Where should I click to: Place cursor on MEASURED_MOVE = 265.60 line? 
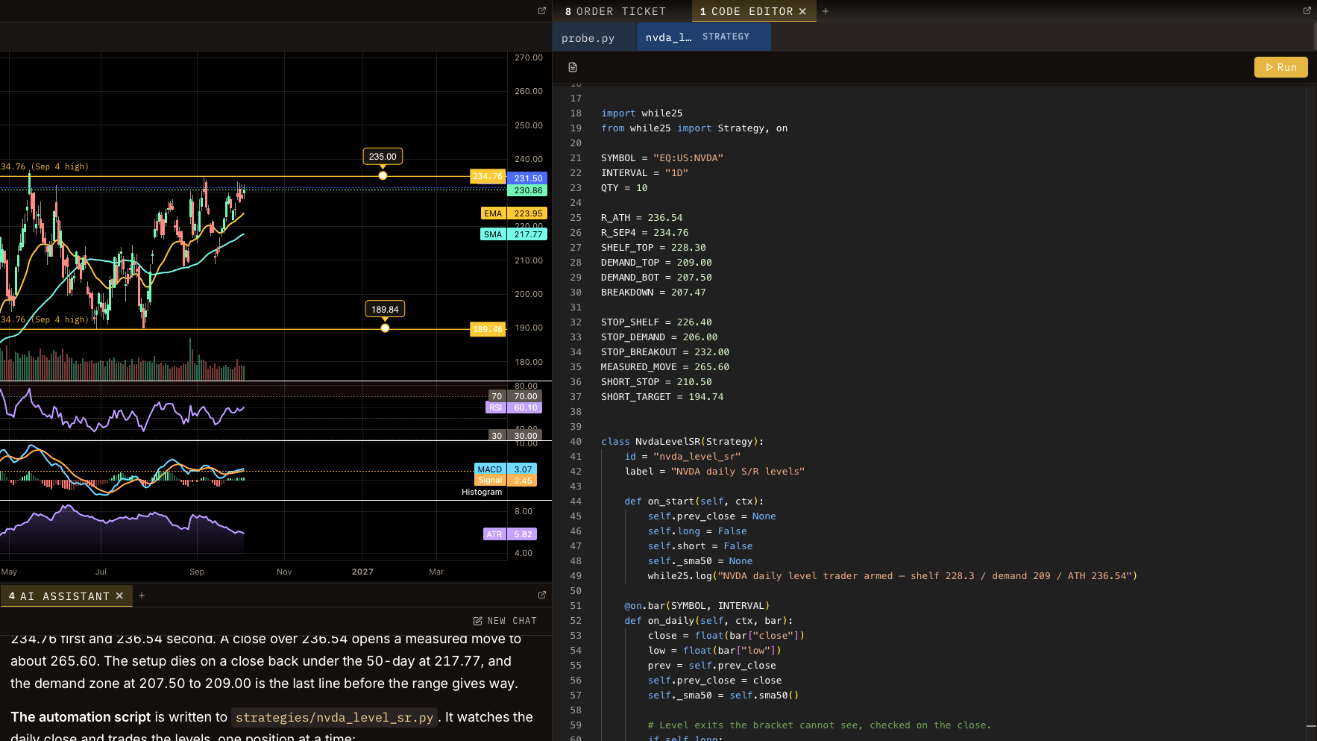(x=665, y=367)
